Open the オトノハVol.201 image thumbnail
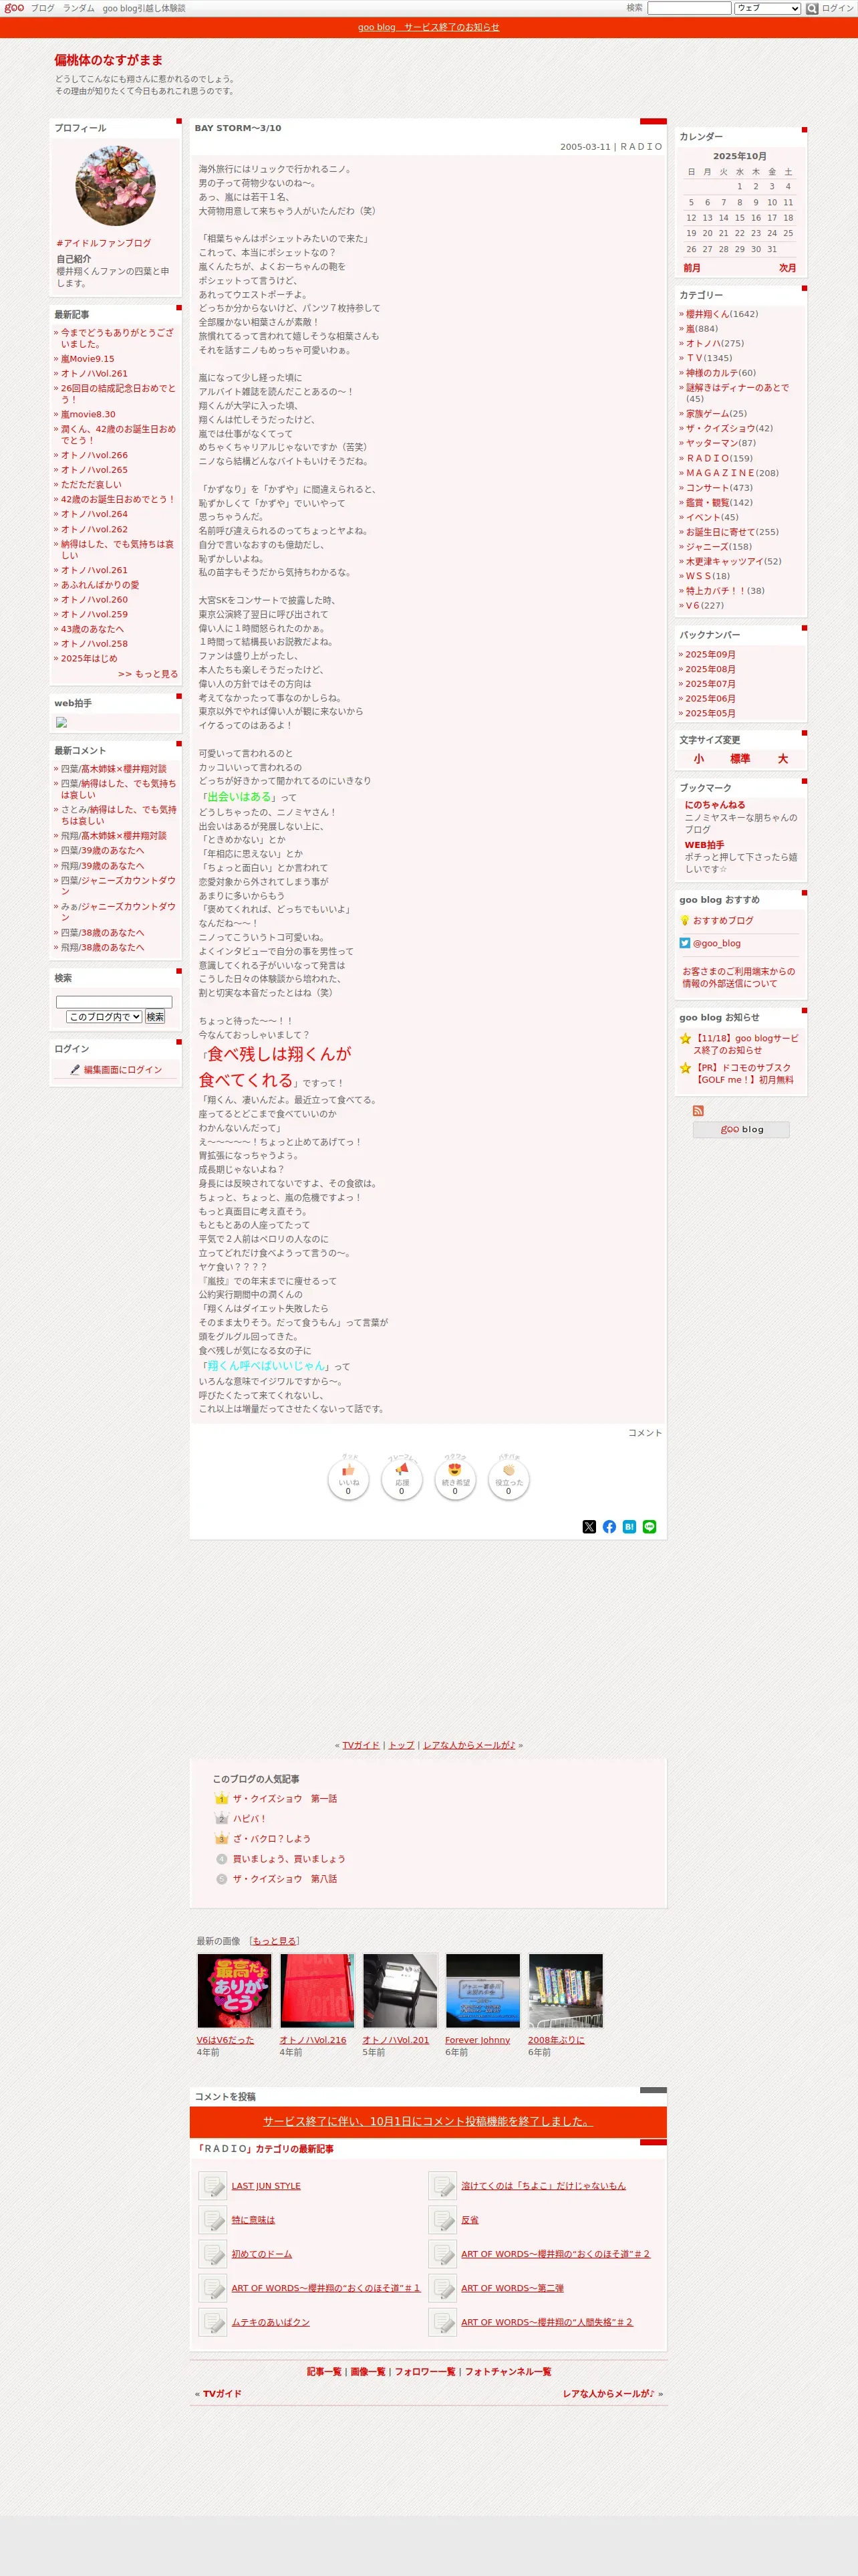 [400, 1991]
